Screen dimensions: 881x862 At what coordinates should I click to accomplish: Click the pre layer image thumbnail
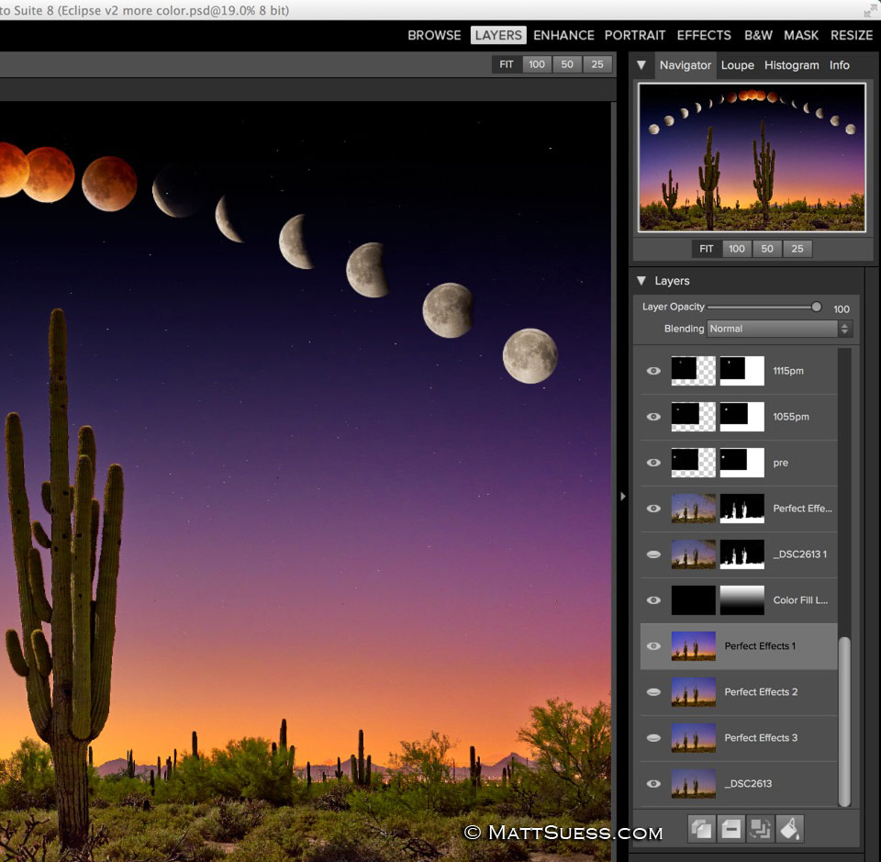coord(694,463)
